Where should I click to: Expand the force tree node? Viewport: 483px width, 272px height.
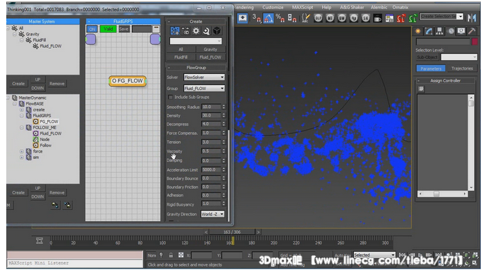[22, 151]
